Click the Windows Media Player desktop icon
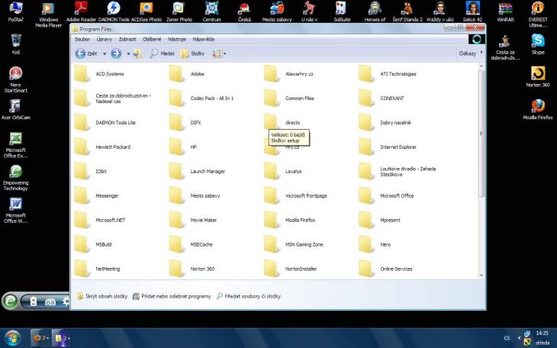Screen dimensions: 557x348 point(48,14)
